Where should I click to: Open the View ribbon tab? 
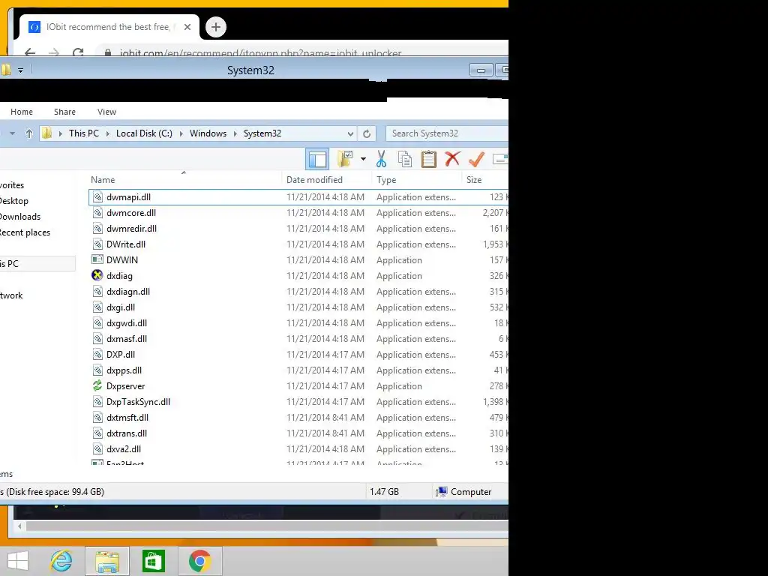coord(106,112)
